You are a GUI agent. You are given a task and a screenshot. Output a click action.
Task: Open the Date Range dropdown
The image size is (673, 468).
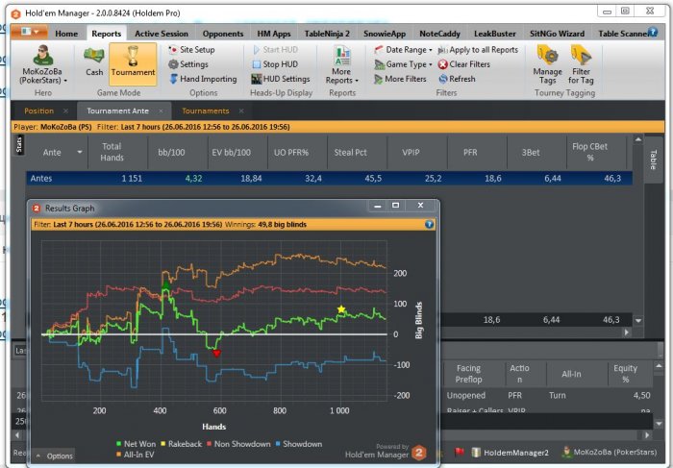404,49
